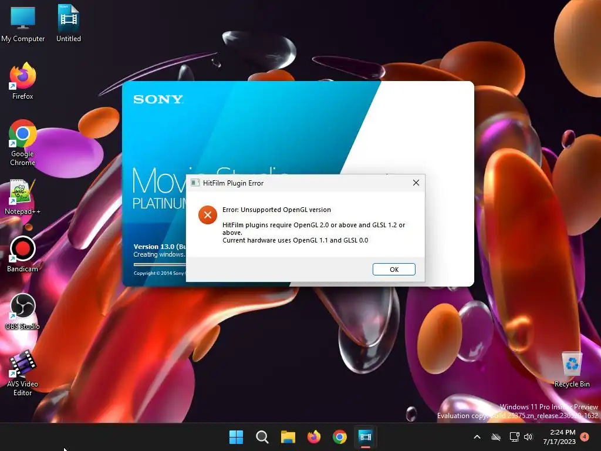Select the Recycle Bin icon
The width and height of the screenshot is (601, 451).
tap(572, 370)
